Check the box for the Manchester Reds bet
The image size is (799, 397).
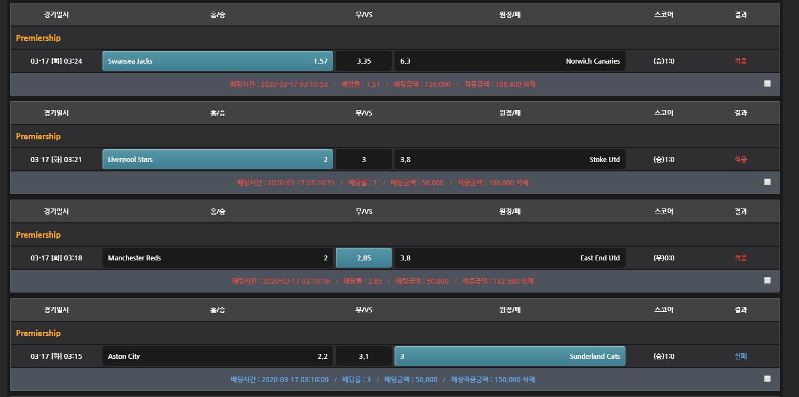pos(767,280)
